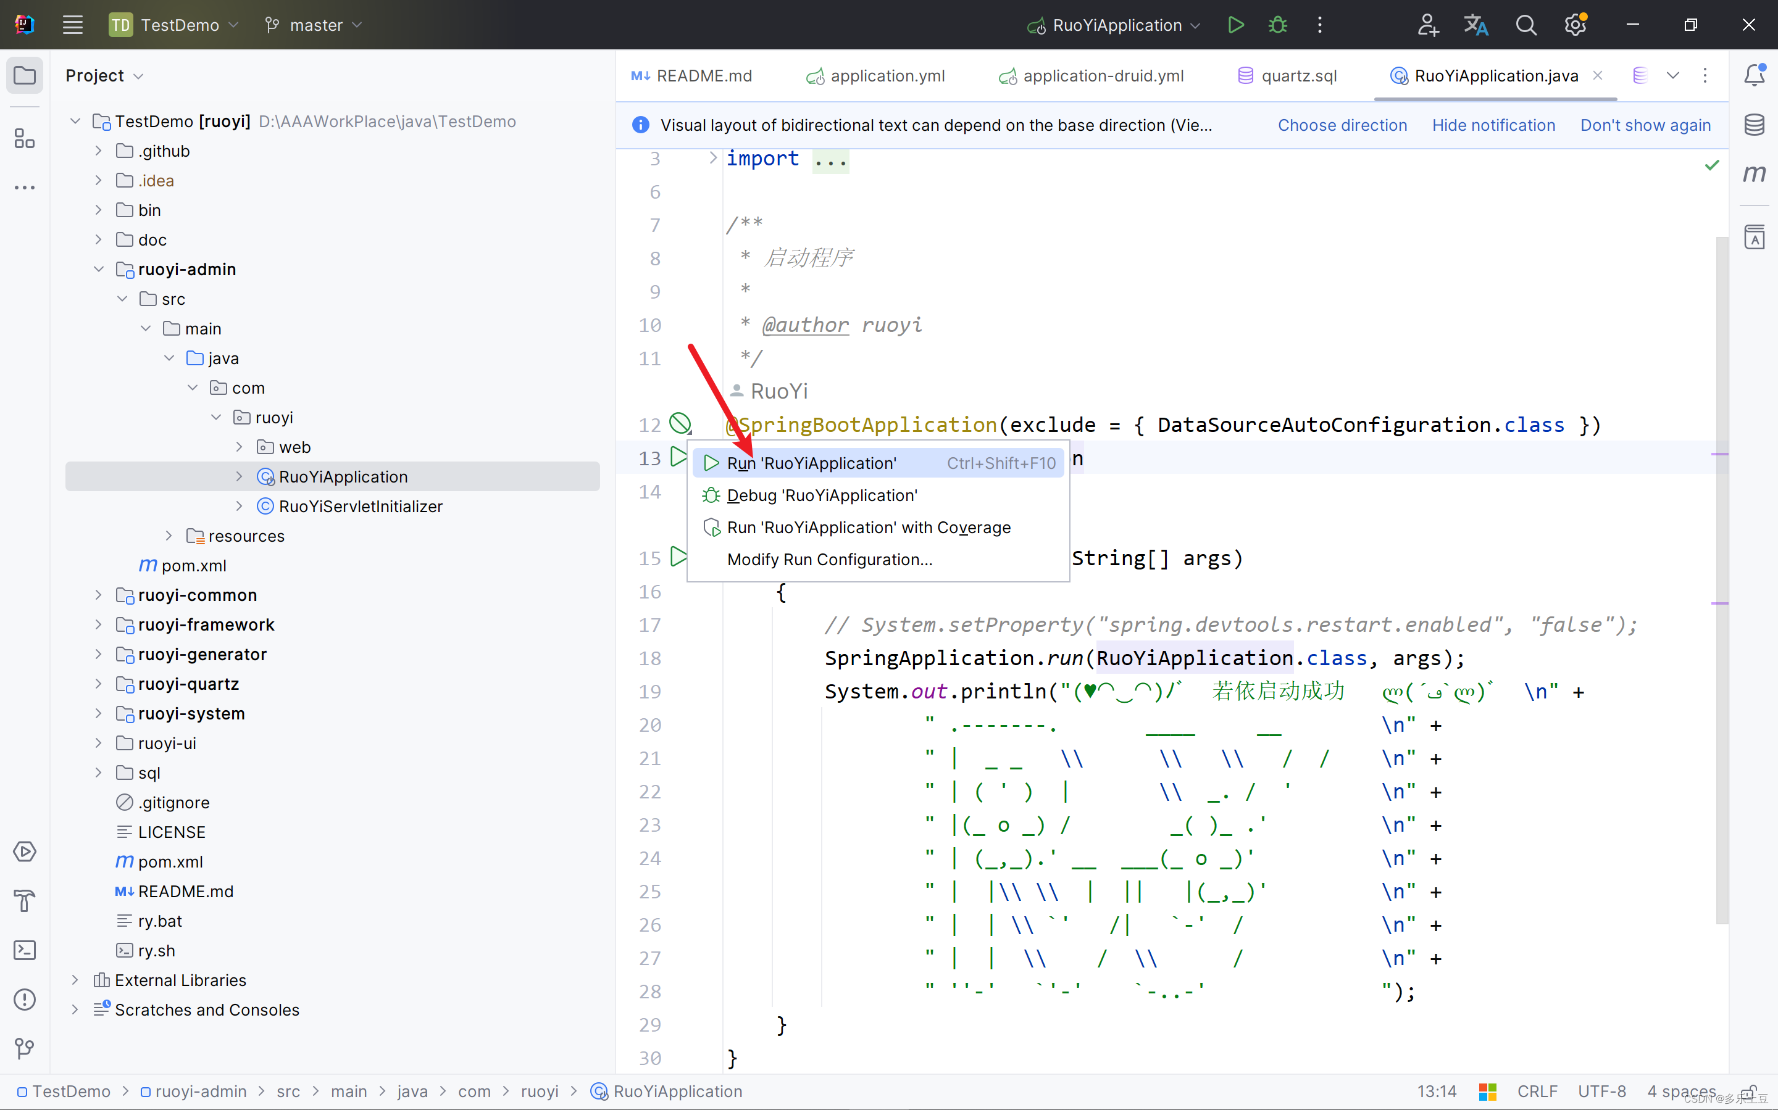This screenshot has width=1778, height=1110.
Task: Toggle the import fold arrow on line 3
Action: click(x=712, y=158)
